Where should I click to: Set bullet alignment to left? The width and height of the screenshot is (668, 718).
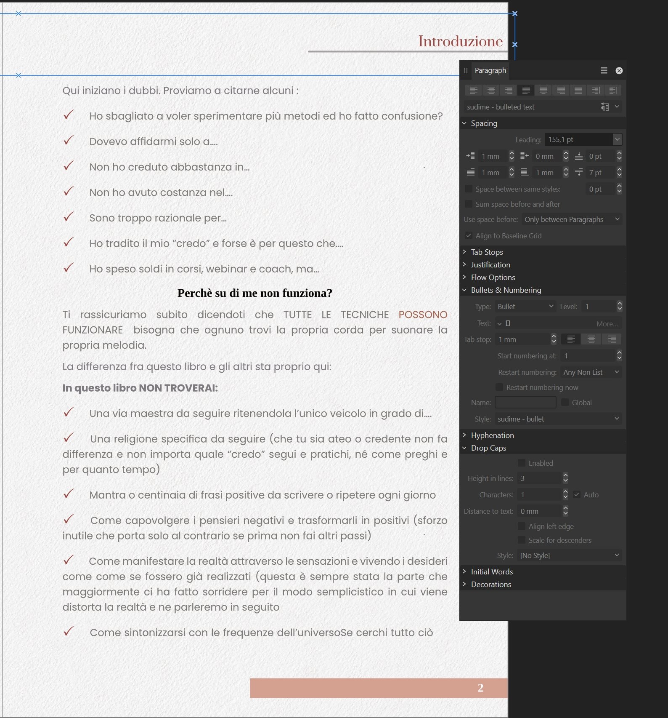pyautogui.click(x=571, y=339)
